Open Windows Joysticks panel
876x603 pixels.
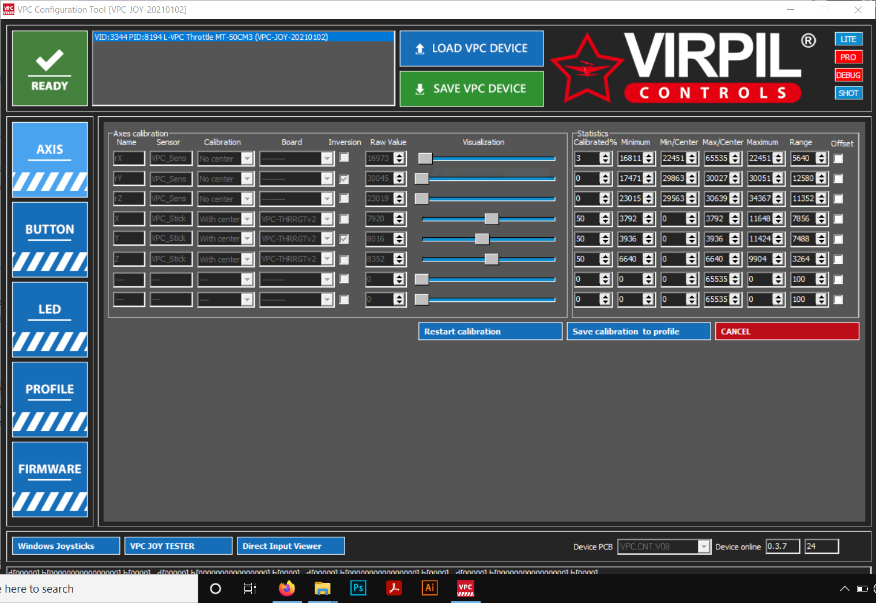click(66, 546)
